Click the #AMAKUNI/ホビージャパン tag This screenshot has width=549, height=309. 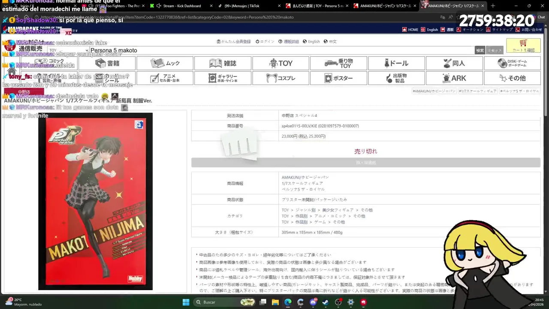(x=434, y=91)
